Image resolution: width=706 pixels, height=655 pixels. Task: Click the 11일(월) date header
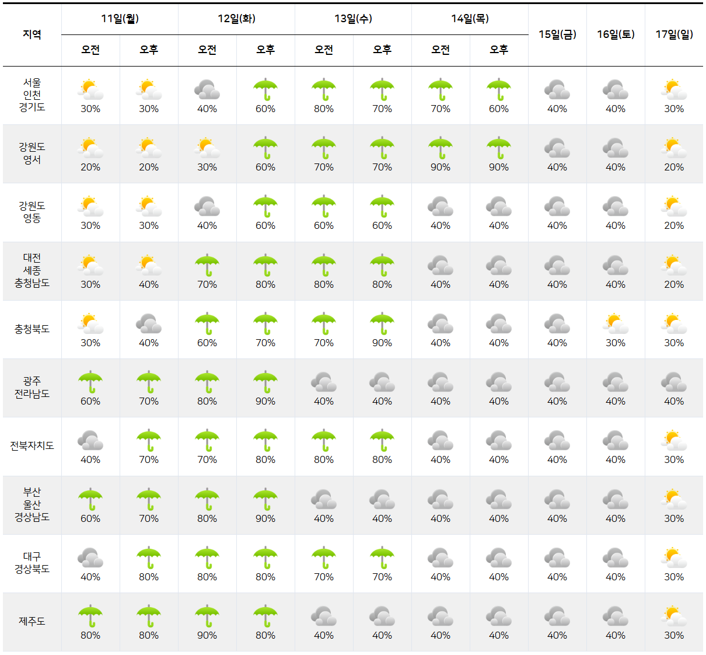click(120, 19)
